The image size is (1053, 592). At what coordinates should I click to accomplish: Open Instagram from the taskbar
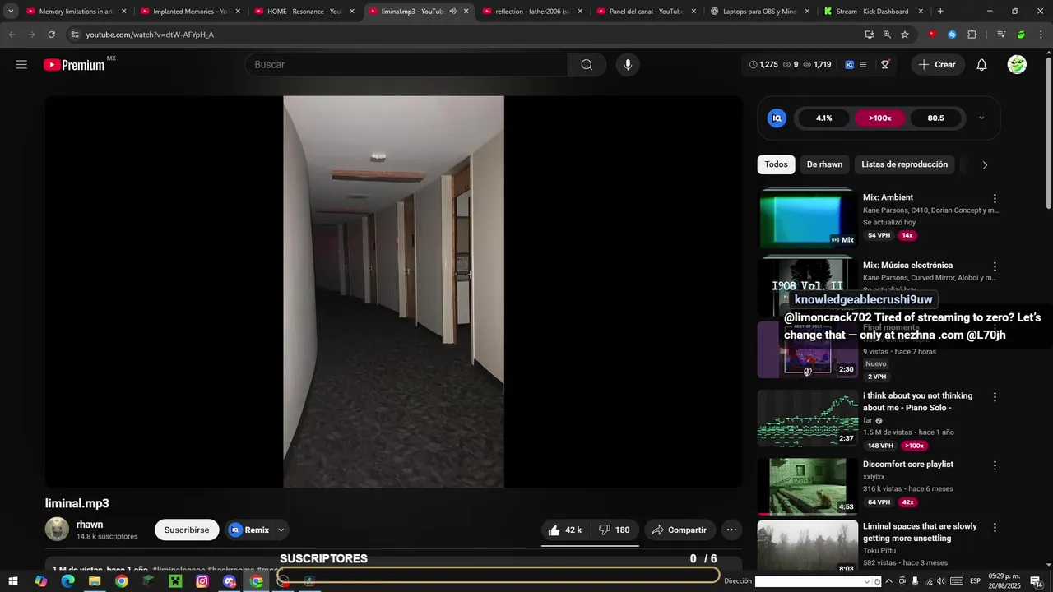(202, 581)
